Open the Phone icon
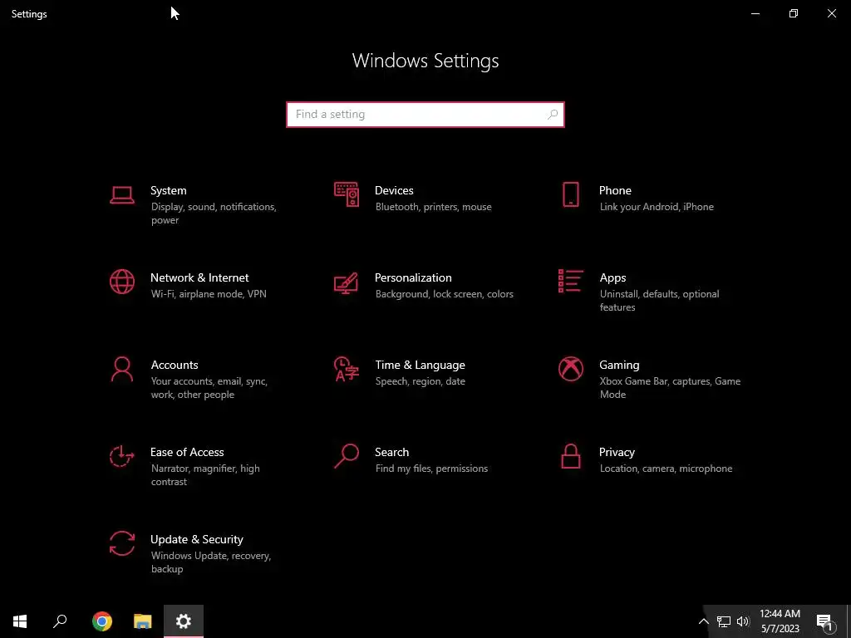851x638 pixels. (x=570, y=194)
